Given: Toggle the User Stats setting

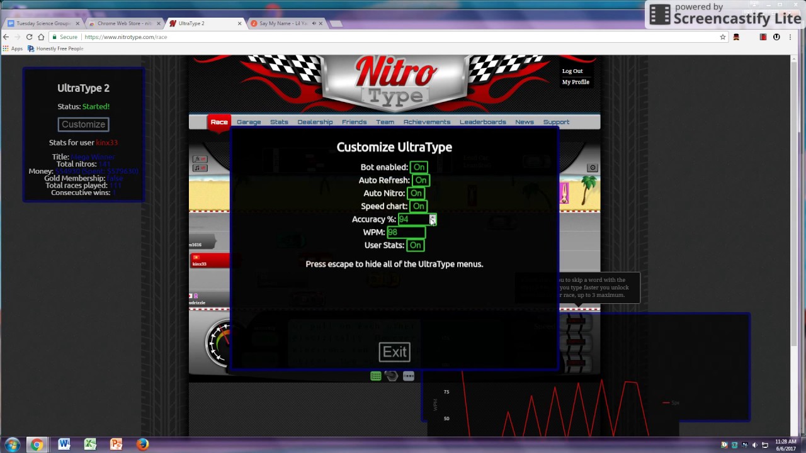Looking at the screenshot, I should [415, 245].
